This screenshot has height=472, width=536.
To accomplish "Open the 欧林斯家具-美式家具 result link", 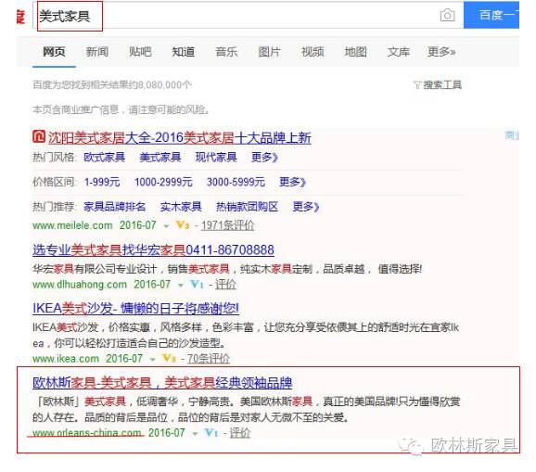I will [x=162, y=382].
